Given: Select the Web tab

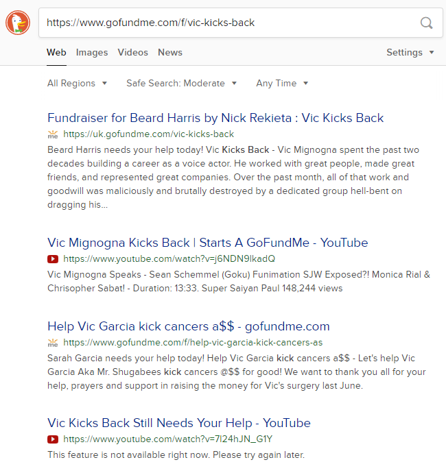Looking at the screenshot, I should (56, 53).
